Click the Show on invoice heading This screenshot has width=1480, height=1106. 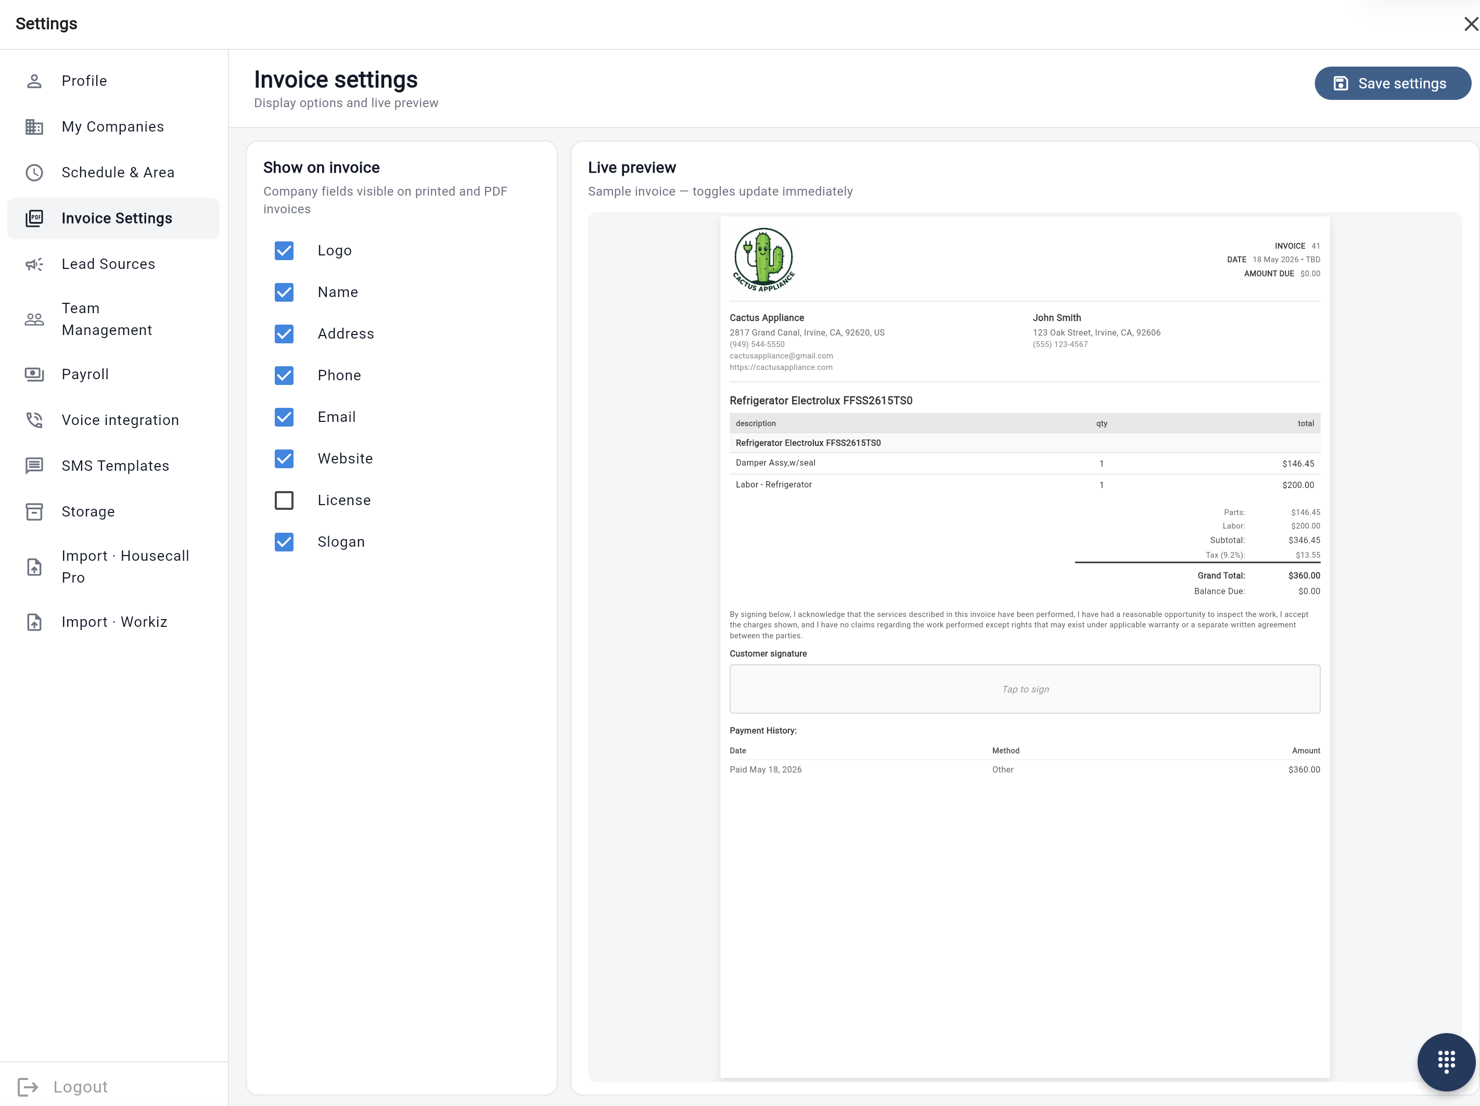click(x=321, y=167)
